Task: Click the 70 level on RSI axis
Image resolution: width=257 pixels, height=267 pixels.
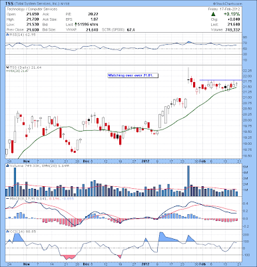Action: coord(245,43)
